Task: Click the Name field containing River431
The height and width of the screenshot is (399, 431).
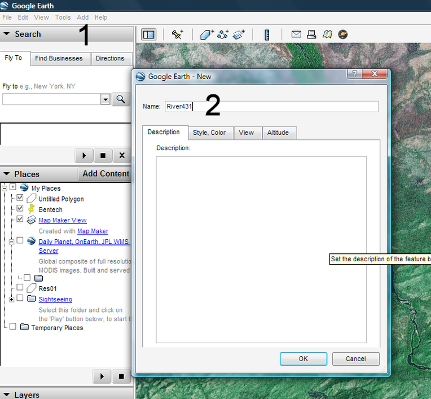Action: (271, 107)
